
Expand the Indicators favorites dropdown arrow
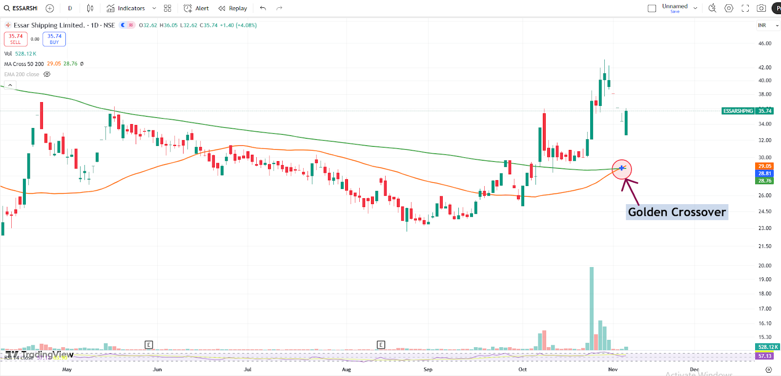point(154,8)
